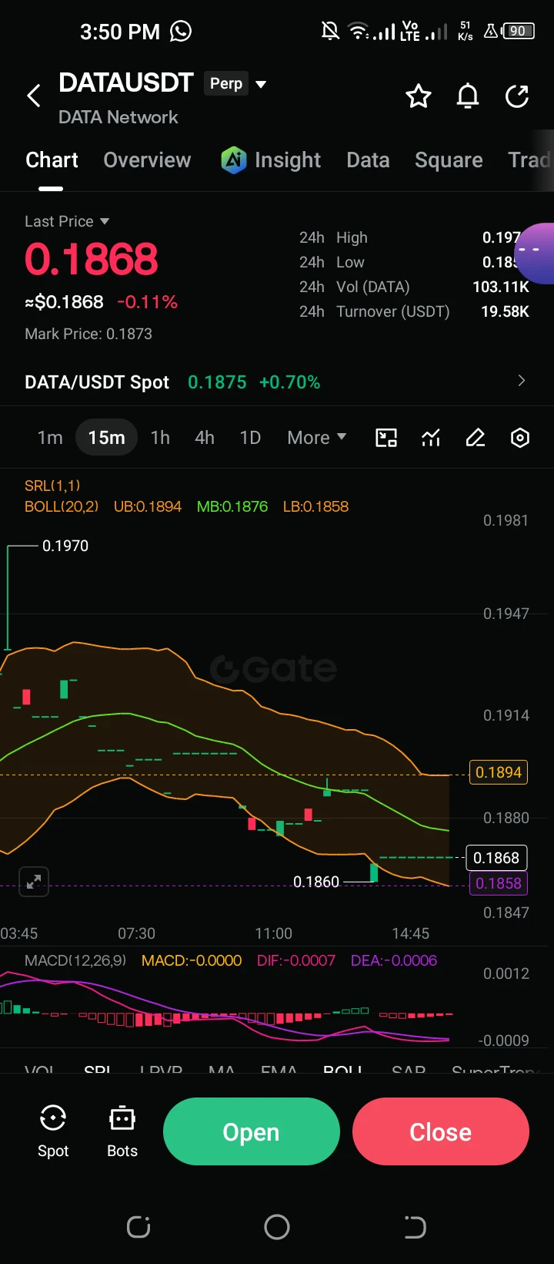Tap the MB:0.1876 label
This screenshot has width=554, height=1264.
pyautogui.click(x=232, y=506)
